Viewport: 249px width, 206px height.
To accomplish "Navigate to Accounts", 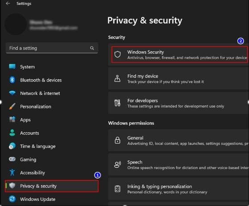I will coord(52,133).
